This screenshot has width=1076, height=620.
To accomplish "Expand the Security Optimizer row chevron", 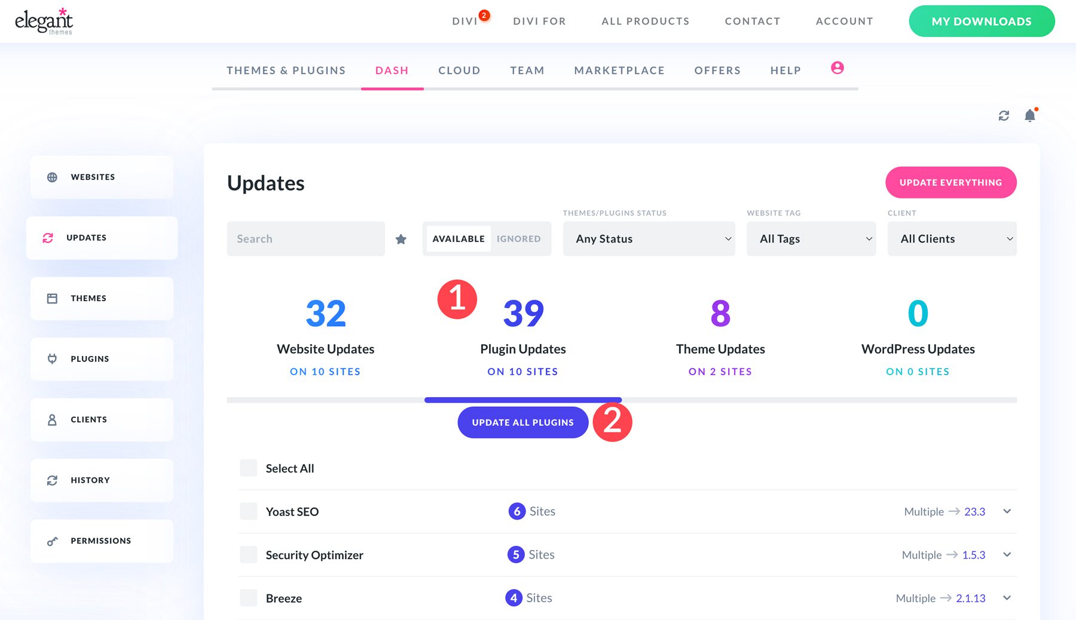I will pyautogui.click(x=1007, y=554).
